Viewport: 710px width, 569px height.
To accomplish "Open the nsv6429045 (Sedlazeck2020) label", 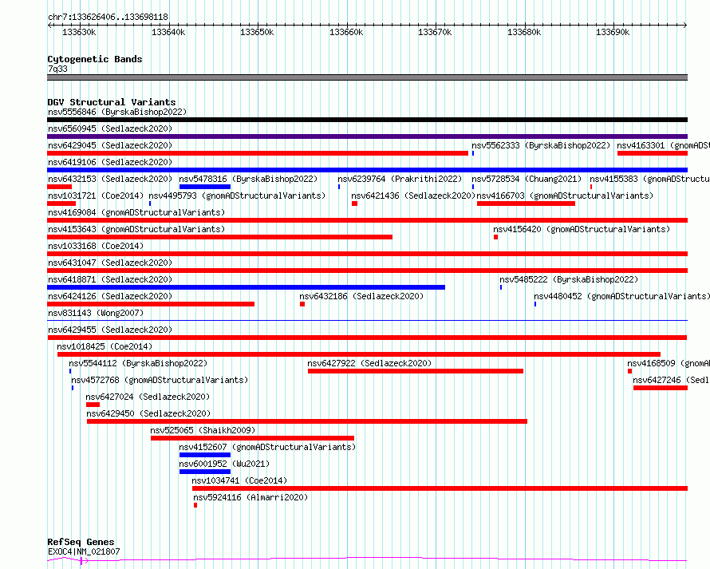I will [110, 145].
